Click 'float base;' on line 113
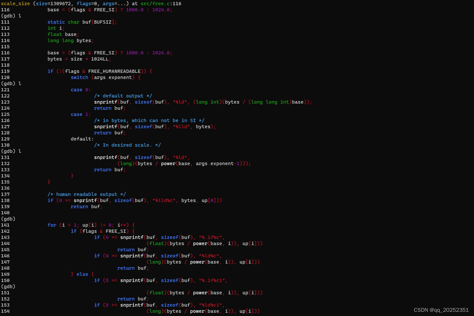 pyautogui.click(x=63, y=34)
